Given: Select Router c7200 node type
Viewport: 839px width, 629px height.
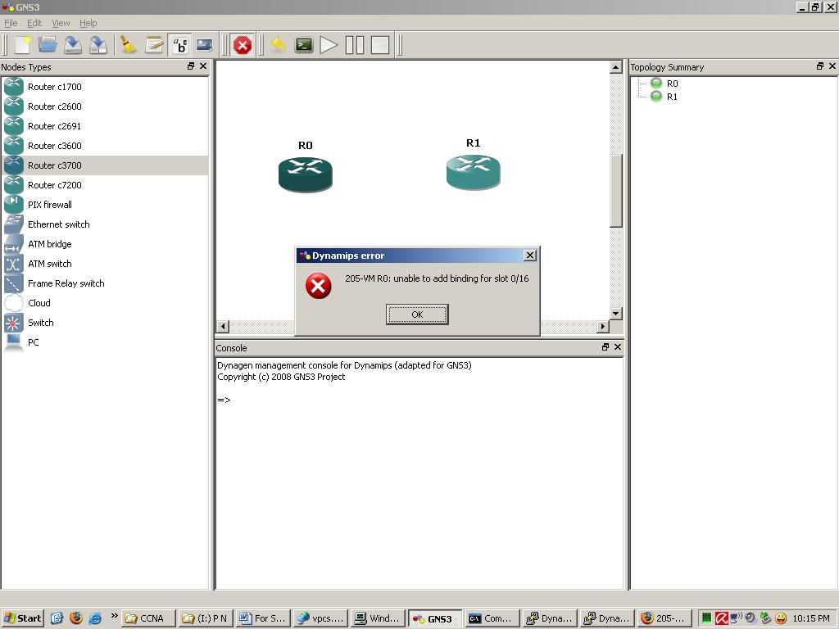Looking at the screenshot, I should point(105,185).
